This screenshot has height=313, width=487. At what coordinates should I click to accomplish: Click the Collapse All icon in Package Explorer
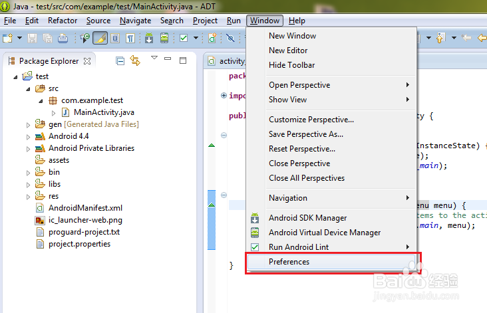coord(120,60)
